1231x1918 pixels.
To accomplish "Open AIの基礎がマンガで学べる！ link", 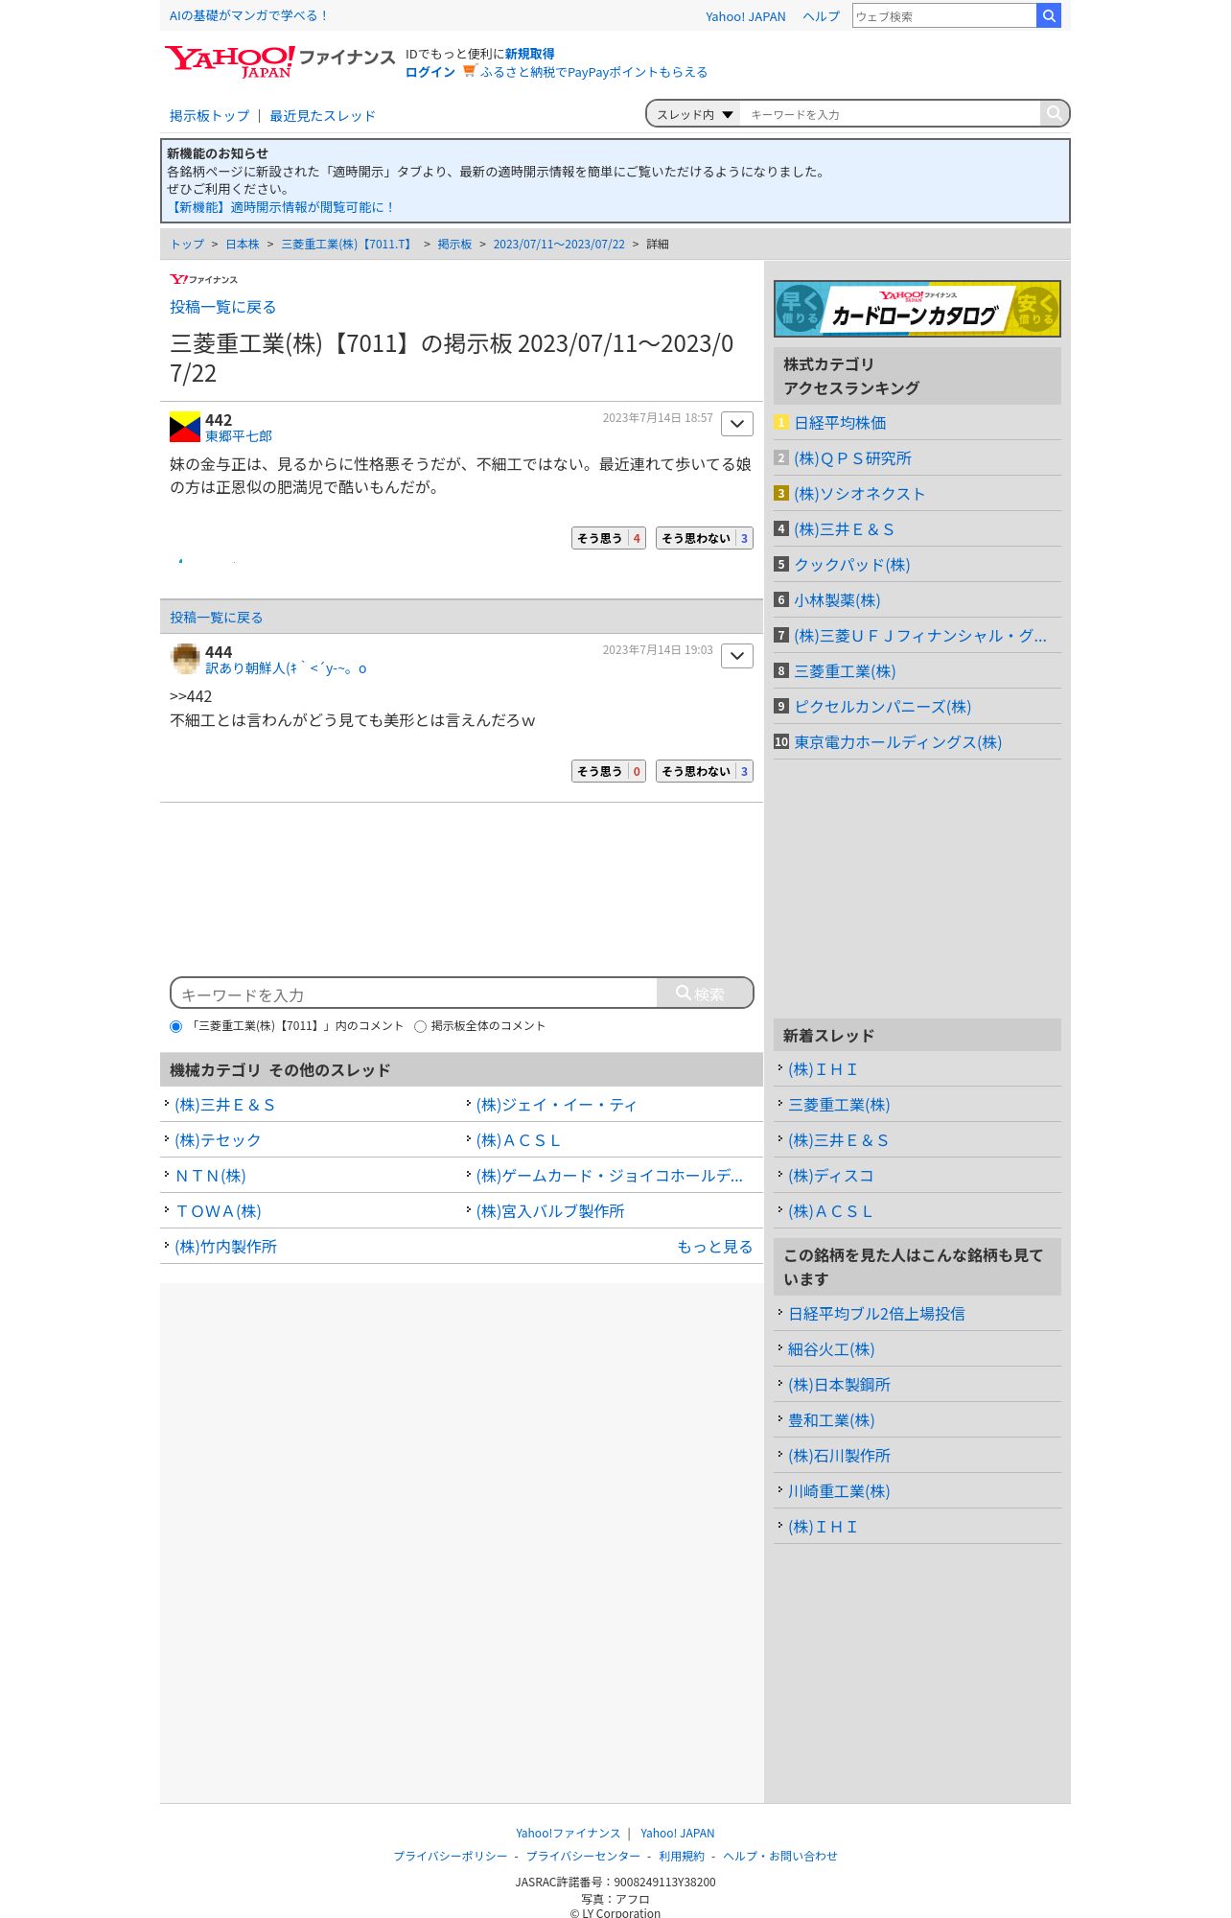I will (x=249, y=15).
